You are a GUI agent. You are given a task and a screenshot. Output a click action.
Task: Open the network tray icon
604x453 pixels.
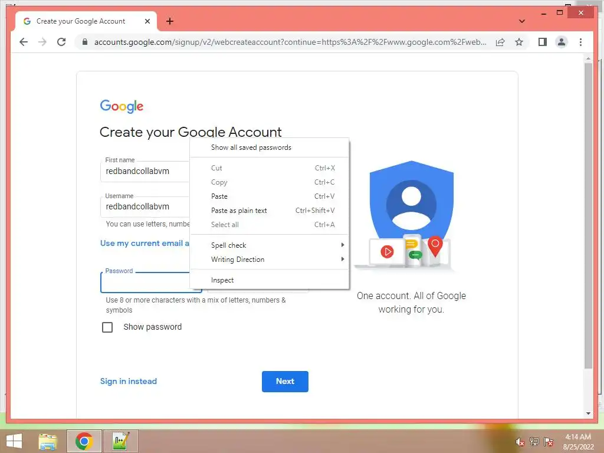click(534, 442)
